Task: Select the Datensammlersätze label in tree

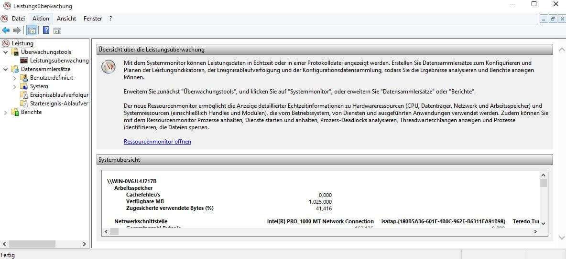Action: click(x=46, y=69)
